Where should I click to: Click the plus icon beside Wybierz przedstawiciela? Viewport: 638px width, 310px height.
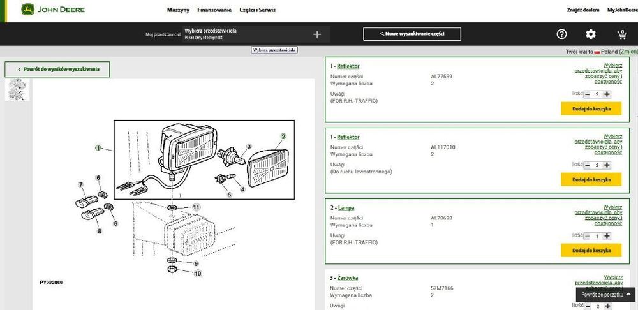click(317, 34)
